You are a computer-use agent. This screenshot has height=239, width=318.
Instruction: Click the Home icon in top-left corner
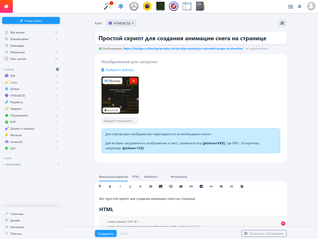coord(6,6)
